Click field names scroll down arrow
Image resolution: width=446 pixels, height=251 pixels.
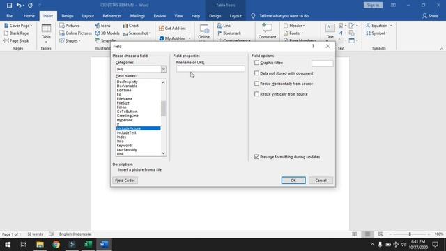[x=163, y=153]
